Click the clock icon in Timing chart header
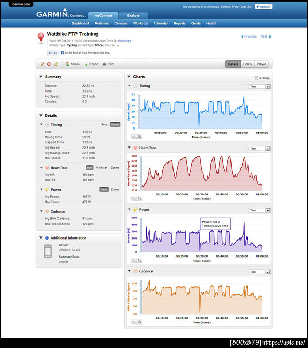308x348 pixels. (x=135, y=86)
